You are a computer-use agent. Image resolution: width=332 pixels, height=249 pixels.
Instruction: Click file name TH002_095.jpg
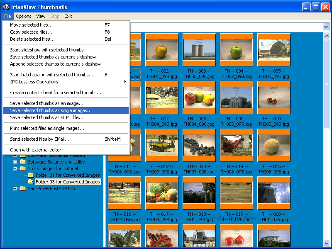pos(199,76)
